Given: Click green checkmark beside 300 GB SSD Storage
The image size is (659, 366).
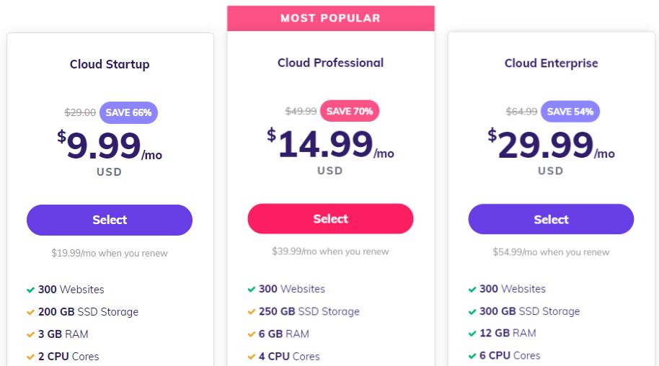Looking at the screenshot, I should coord(472,312).
